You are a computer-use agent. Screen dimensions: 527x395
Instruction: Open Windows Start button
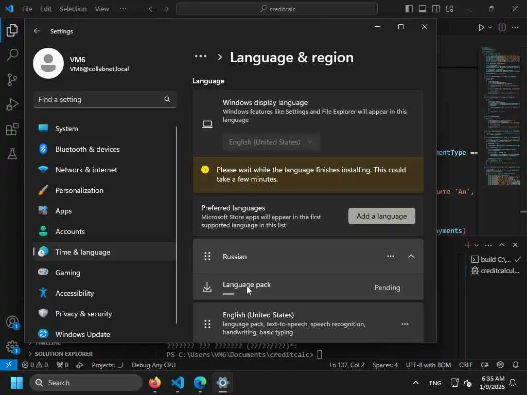[x=16, y=383]
